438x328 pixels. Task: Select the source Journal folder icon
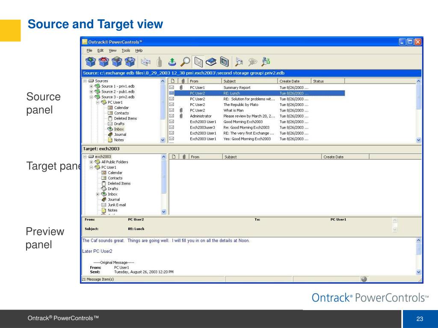110,135
